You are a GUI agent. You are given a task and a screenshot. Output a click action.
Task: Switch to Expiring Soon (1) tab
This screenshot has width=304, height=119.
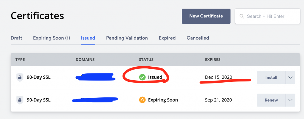tap(51, 38)
